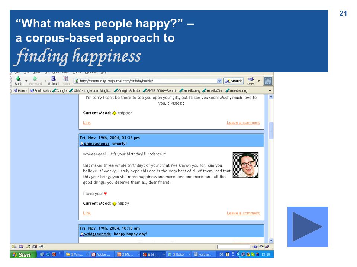
Task: Open Home from the bookmarks toolbar
Action: pyautogui.click(x=20, y=90)
